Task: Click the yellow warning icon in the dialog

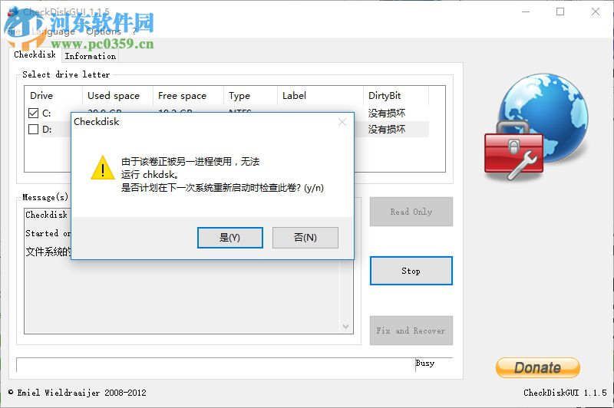Action: pyautogui.click(x=103, y=168)
